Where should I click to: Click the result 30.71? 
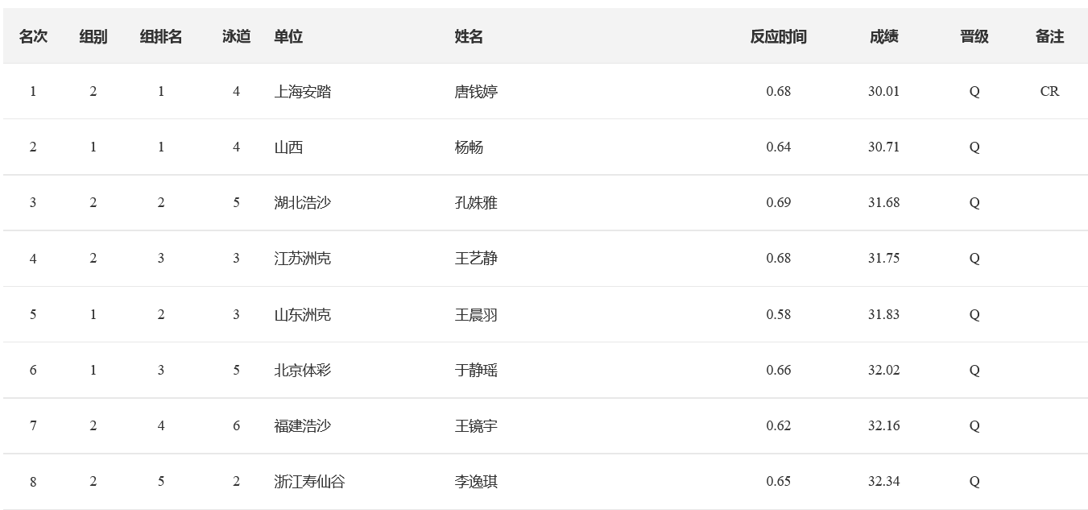pyautogui.click(x=883, y=147)
